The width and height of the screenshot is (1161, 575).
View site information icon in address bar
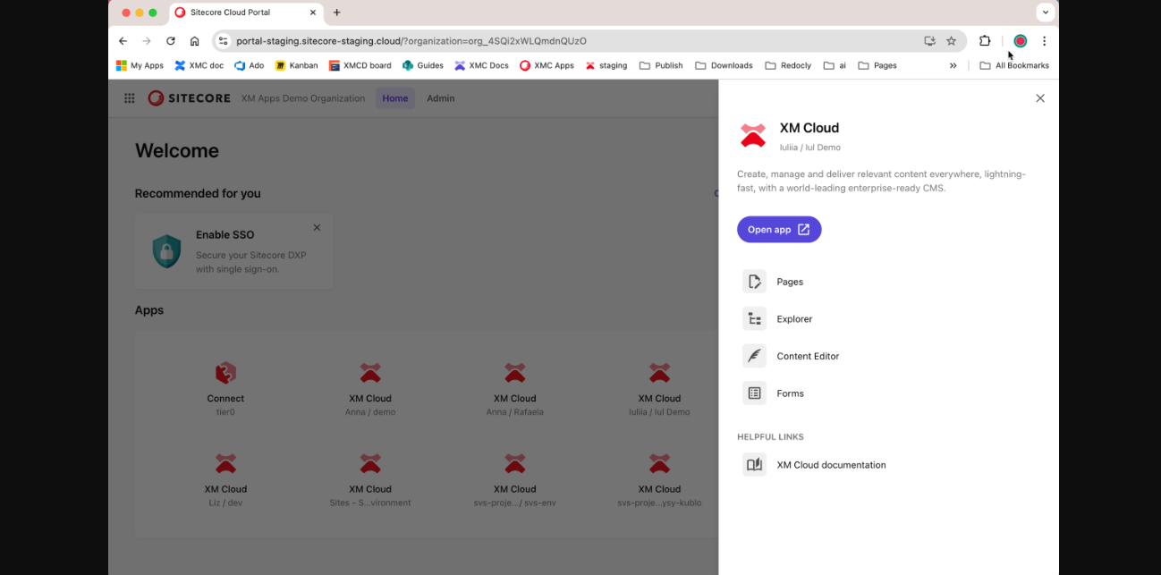click(224, 41)
